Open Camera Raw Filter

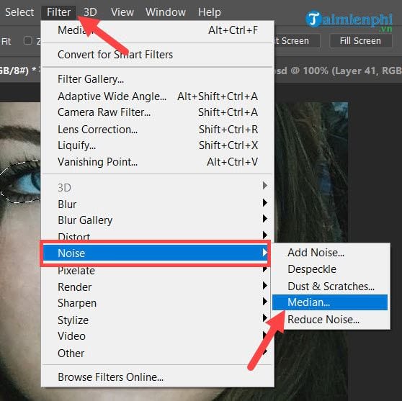coord(158,112)
